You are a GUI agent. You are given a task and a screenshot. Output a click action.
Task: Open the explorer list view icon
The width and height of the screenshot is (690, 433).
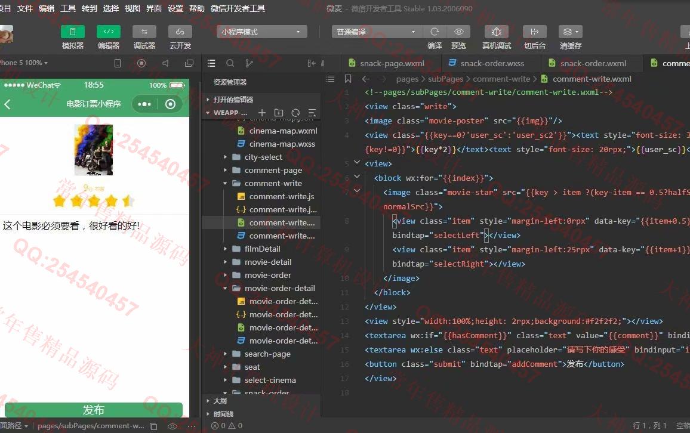tap(211, 63)
